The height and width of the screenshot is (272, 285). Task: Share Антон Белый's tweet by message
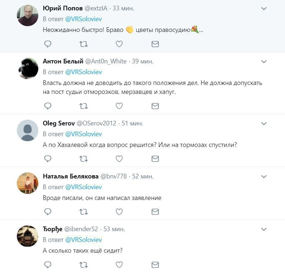tap(155, 106)
